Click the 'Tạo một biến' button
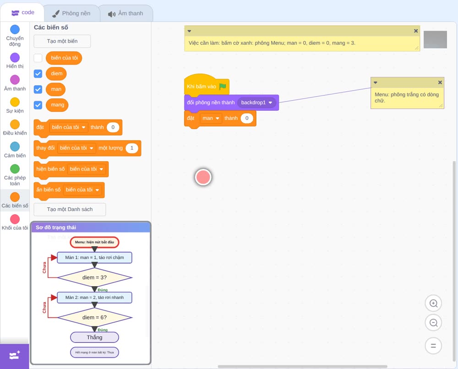 pyautogui.click(x=62, y=41)
